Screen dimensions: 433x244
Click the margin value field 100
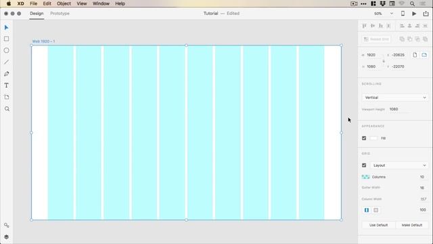422,209
